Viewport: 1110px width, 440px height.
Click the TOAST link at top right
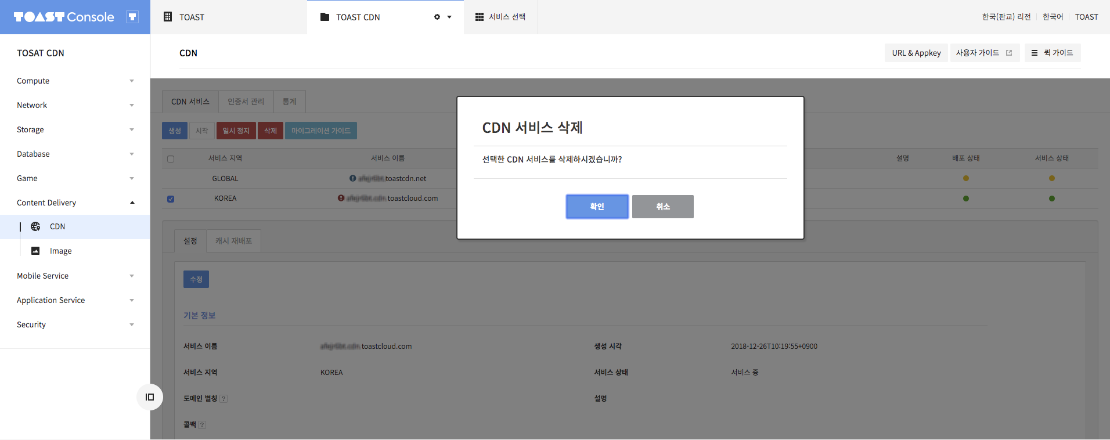tap(1086, 17)
